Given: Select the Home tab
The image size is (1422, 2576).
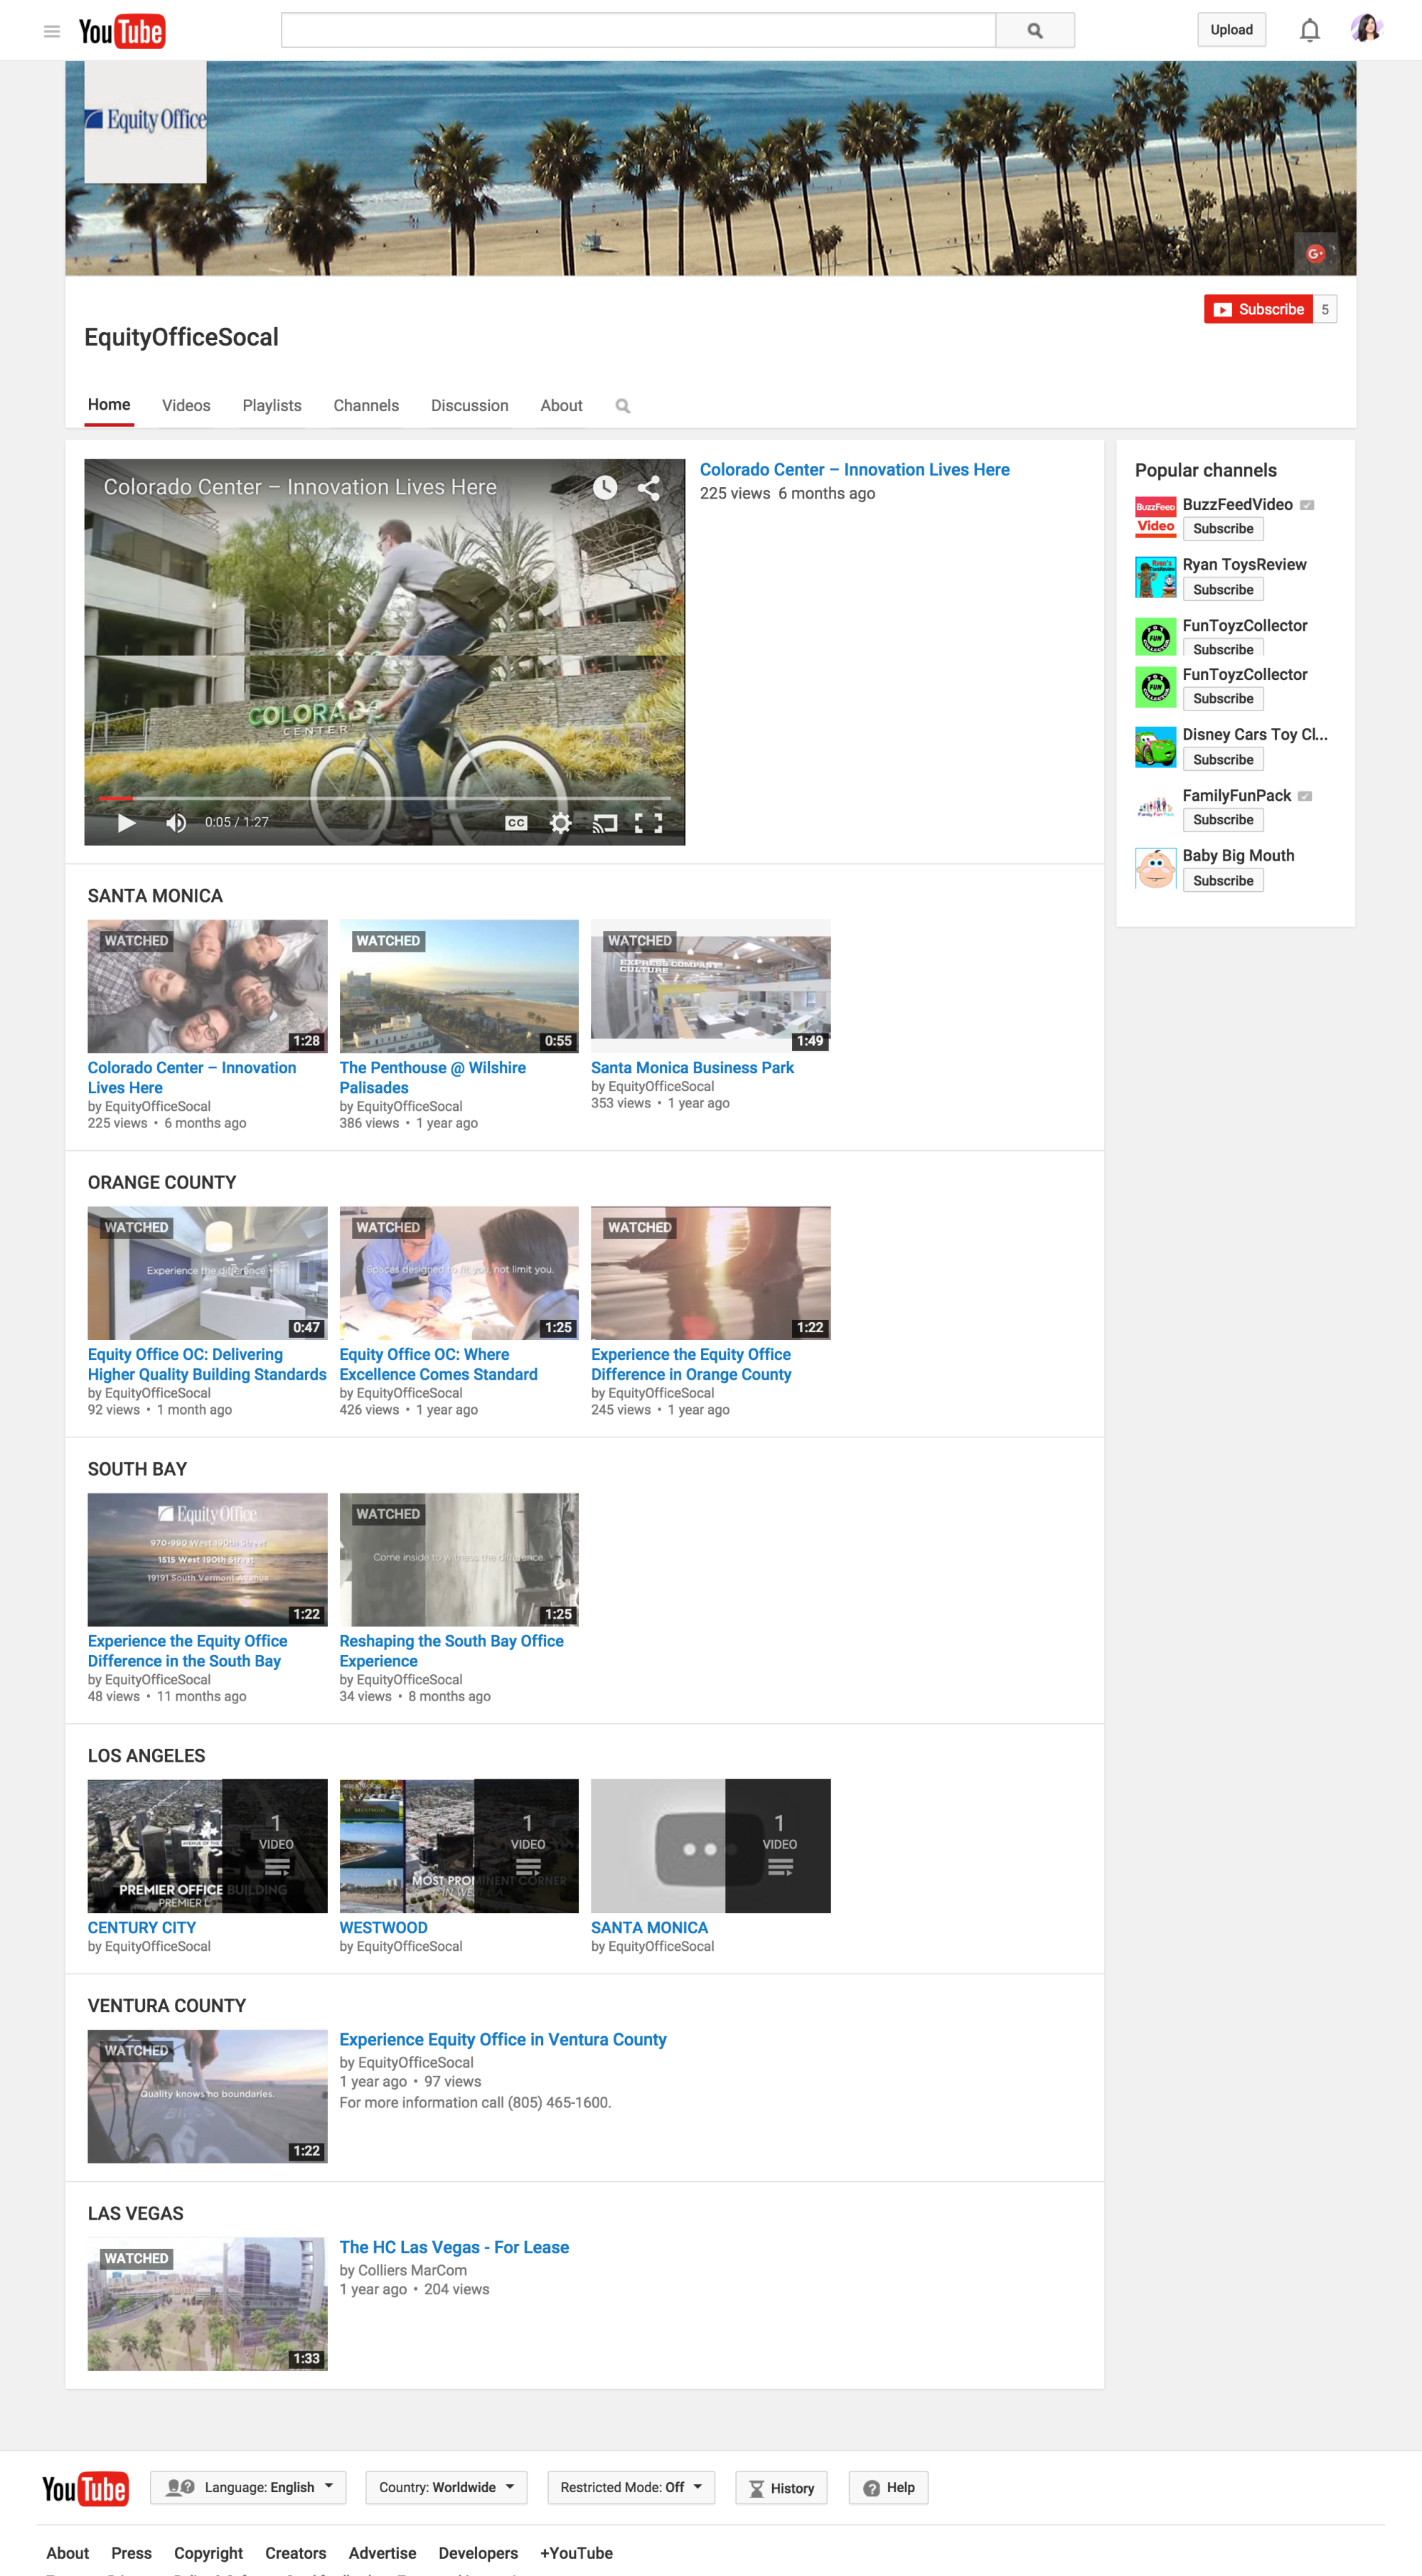Looking at the screenshot, I should click(x=109, y=405).
